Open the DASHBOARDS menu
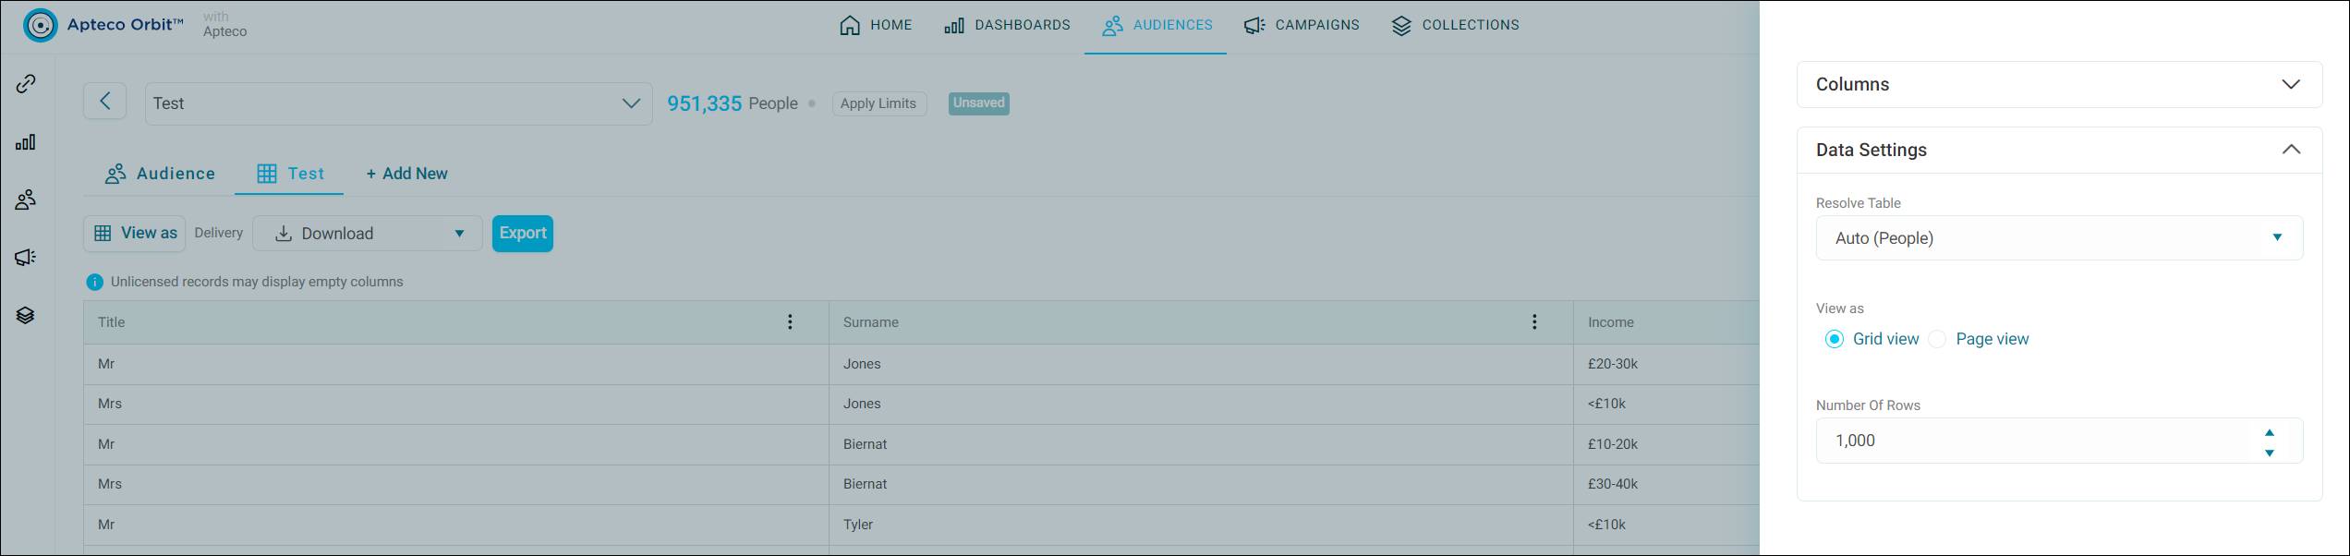2350x556 pixels. pyautogui.click(x=1007, y=25)
